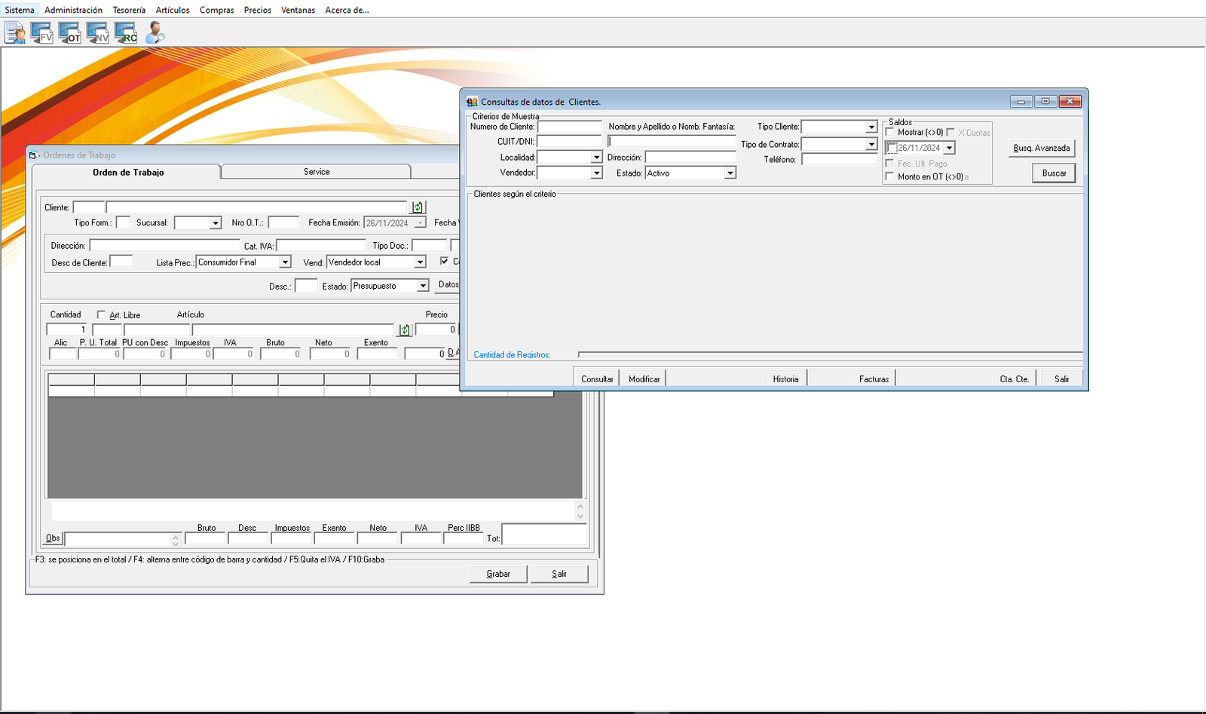Click the Nro O.T. input field
This screenshot has width=1206, height=714.
(x=283, y=222)
